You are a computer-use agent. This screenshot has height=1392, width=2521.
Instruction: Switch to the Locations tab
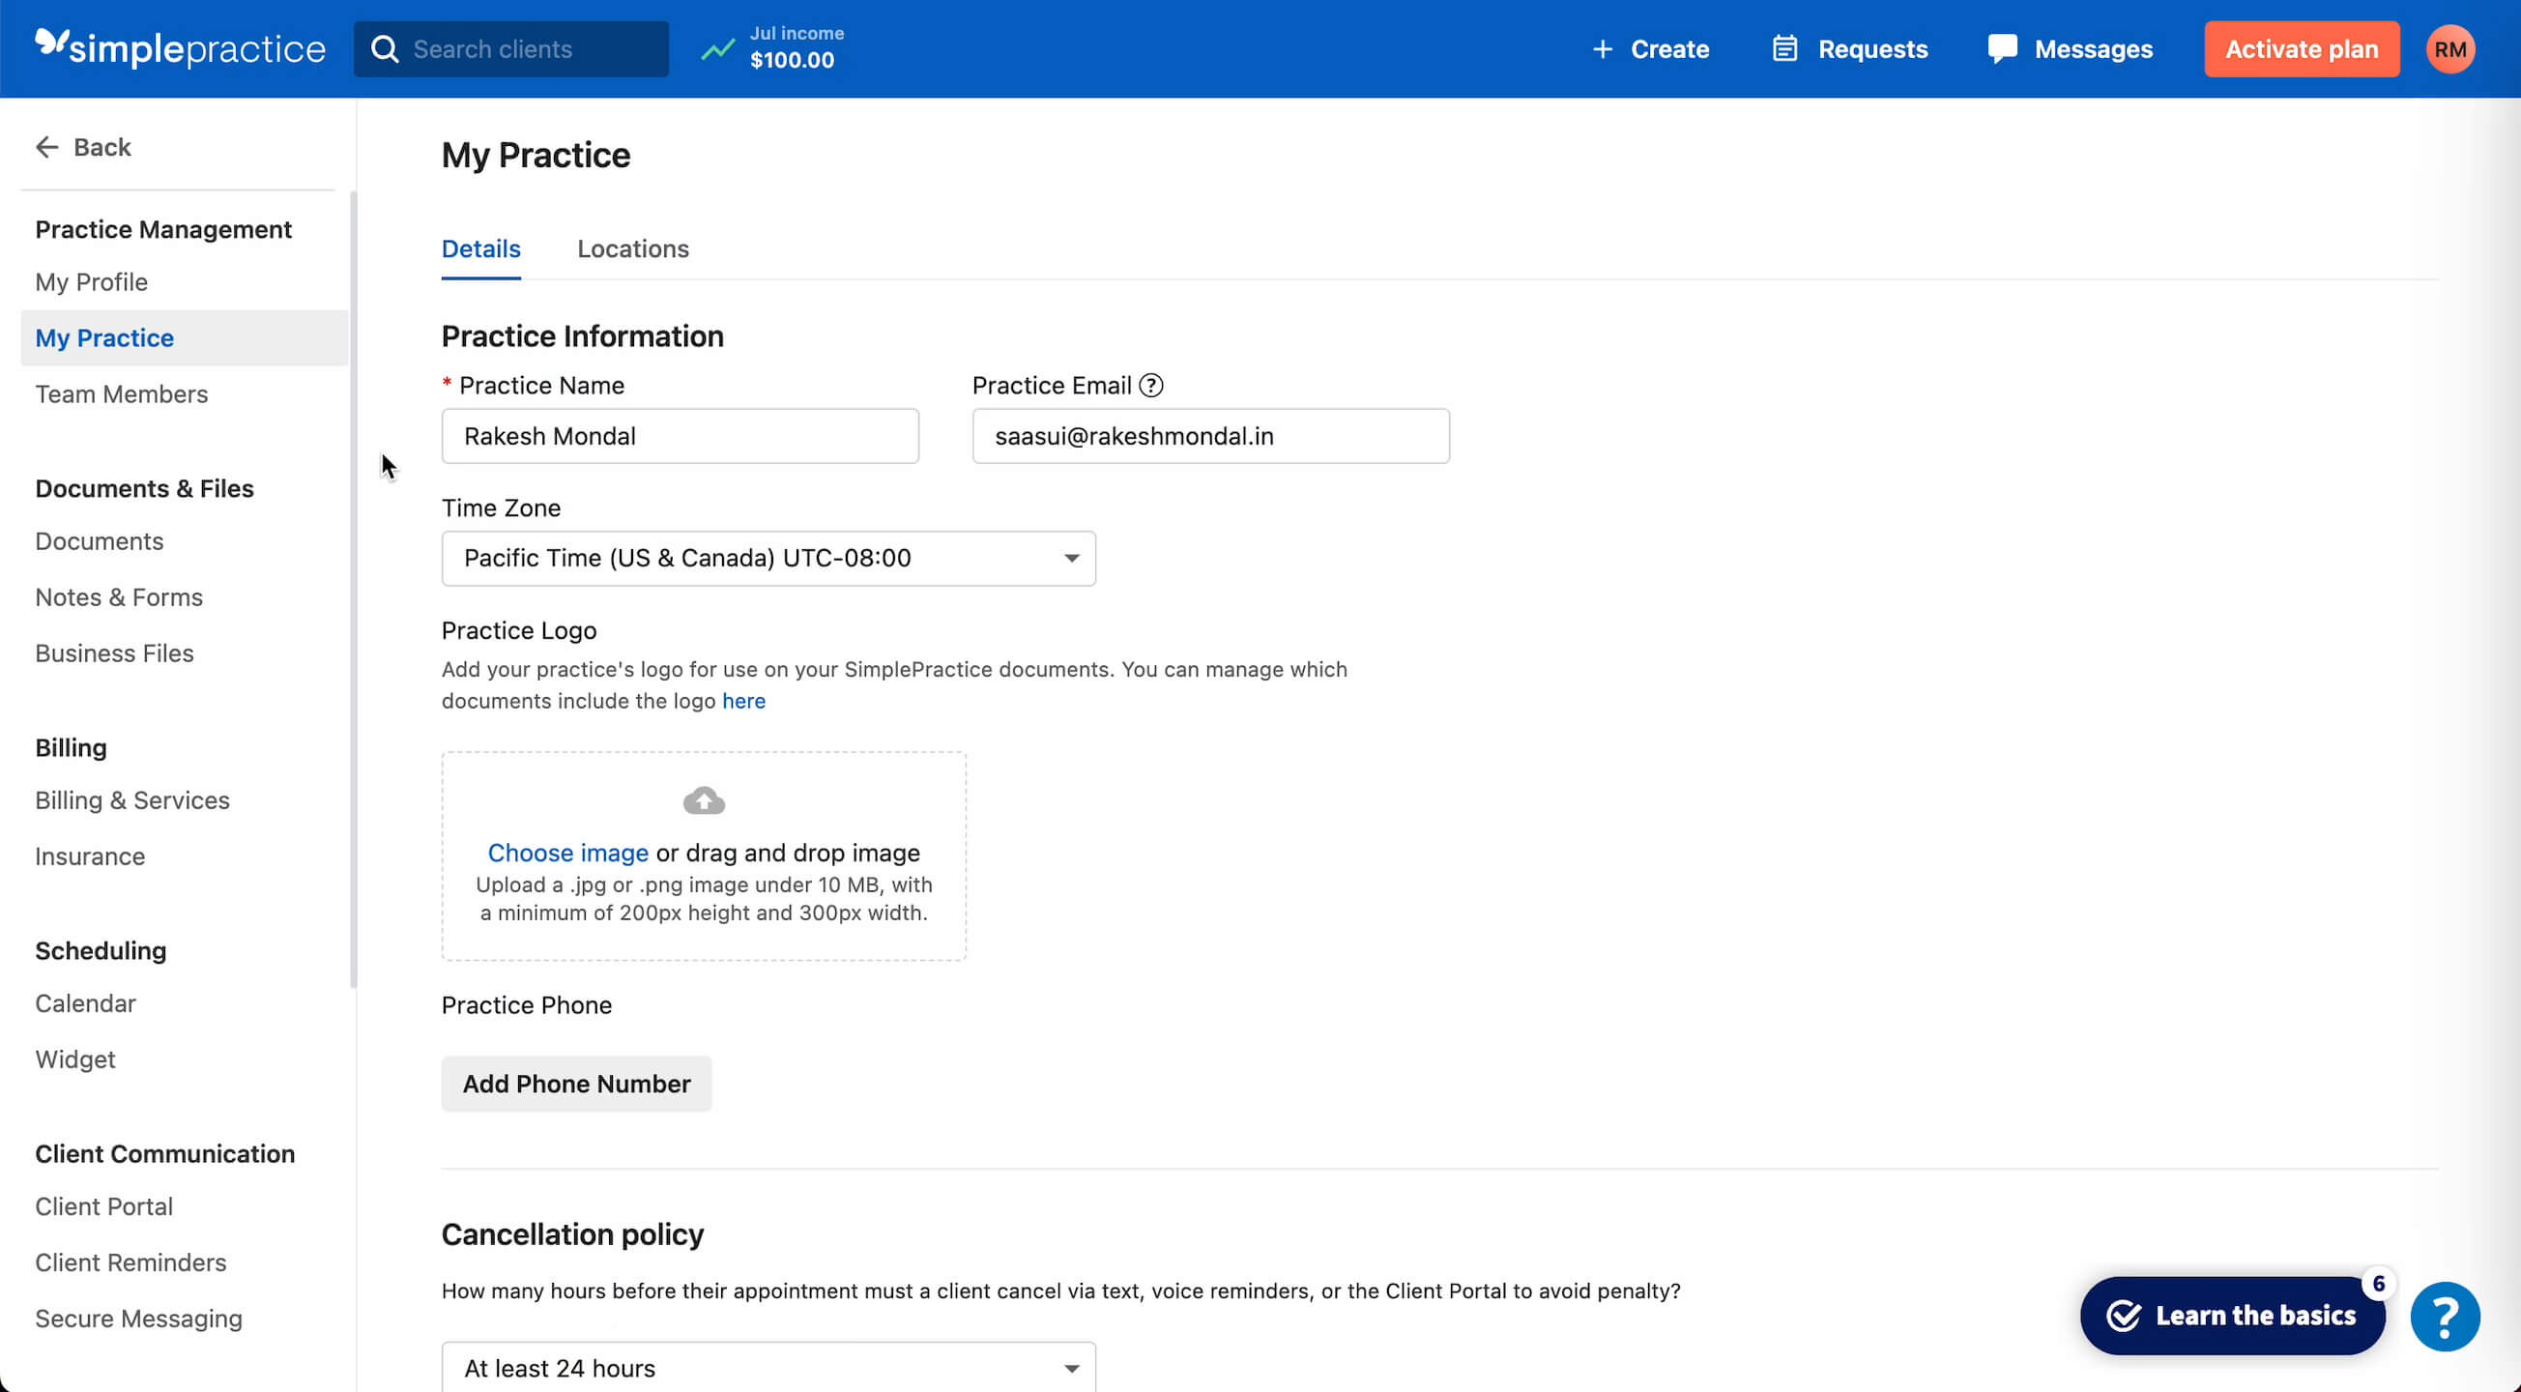point(632,248)
